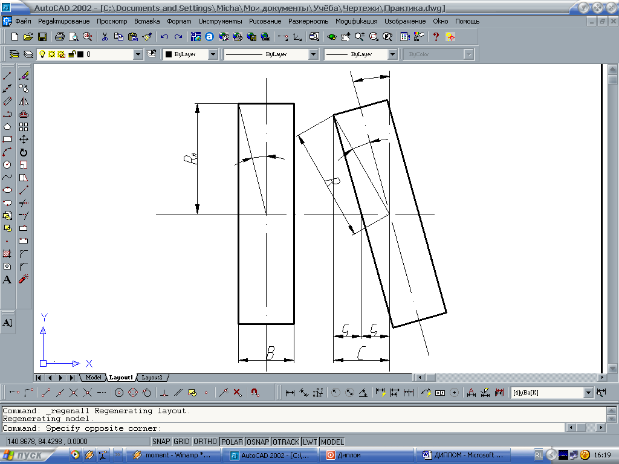Open the ByLayer color dropdown
Image resolution: width=619 pixels, height=464 pixels.
point(213,54)
